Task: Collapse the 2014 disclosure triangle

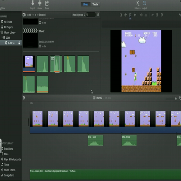Action: [2, 38]
